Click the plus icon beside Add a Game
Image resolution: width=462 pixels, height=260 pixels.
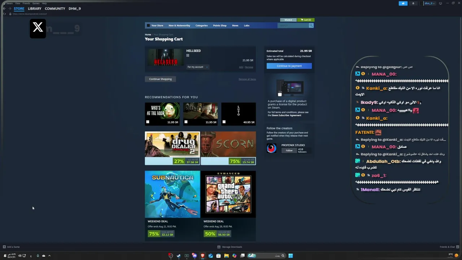point(4,247)
